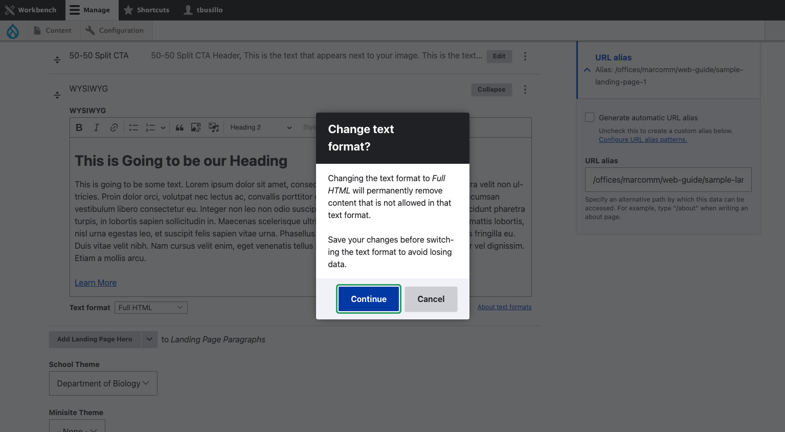The width and height of the screenshot is (785, 432).
Task: Click drag handle for 50-50 Split CTA
Action: 57,60
